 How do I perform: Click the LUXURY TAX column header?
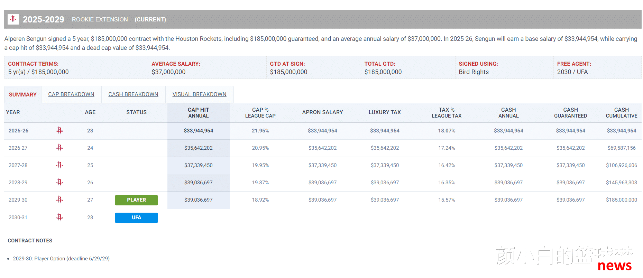coord(385,112)
